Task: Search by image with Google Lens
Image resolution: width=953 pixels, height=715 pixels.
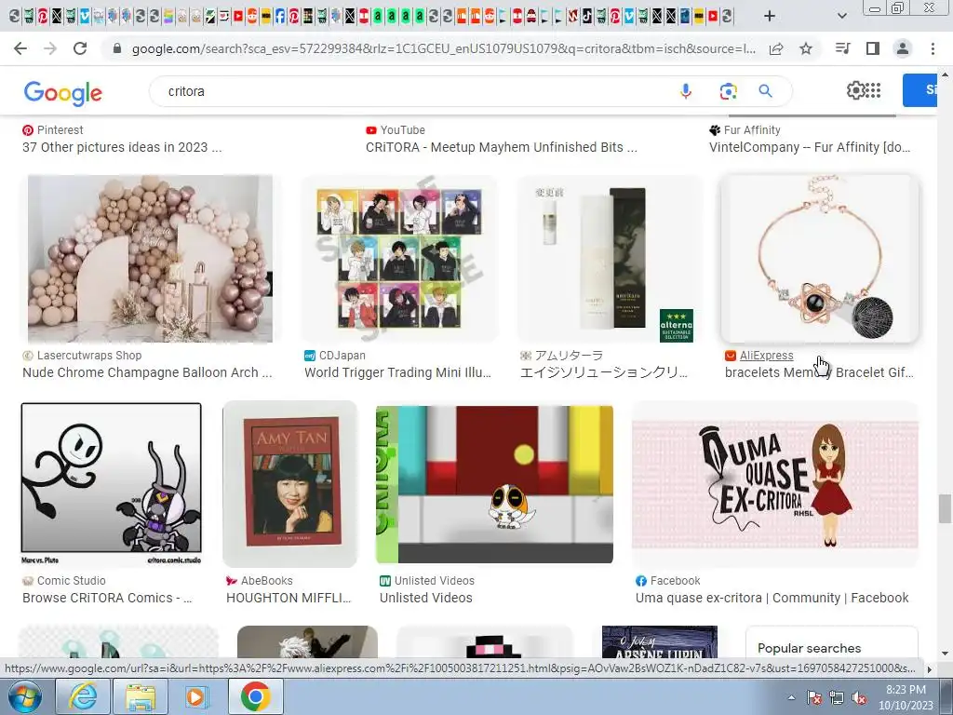Action: click(728, 91)
